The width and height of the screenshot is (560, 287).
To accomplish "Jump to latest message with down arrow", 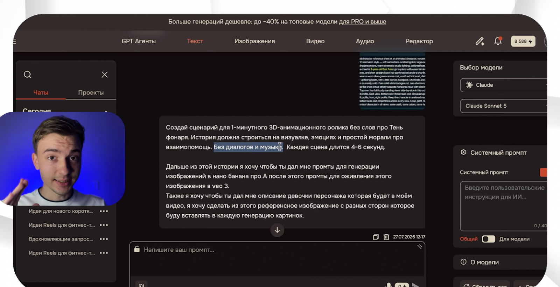I will pos(277,230).
